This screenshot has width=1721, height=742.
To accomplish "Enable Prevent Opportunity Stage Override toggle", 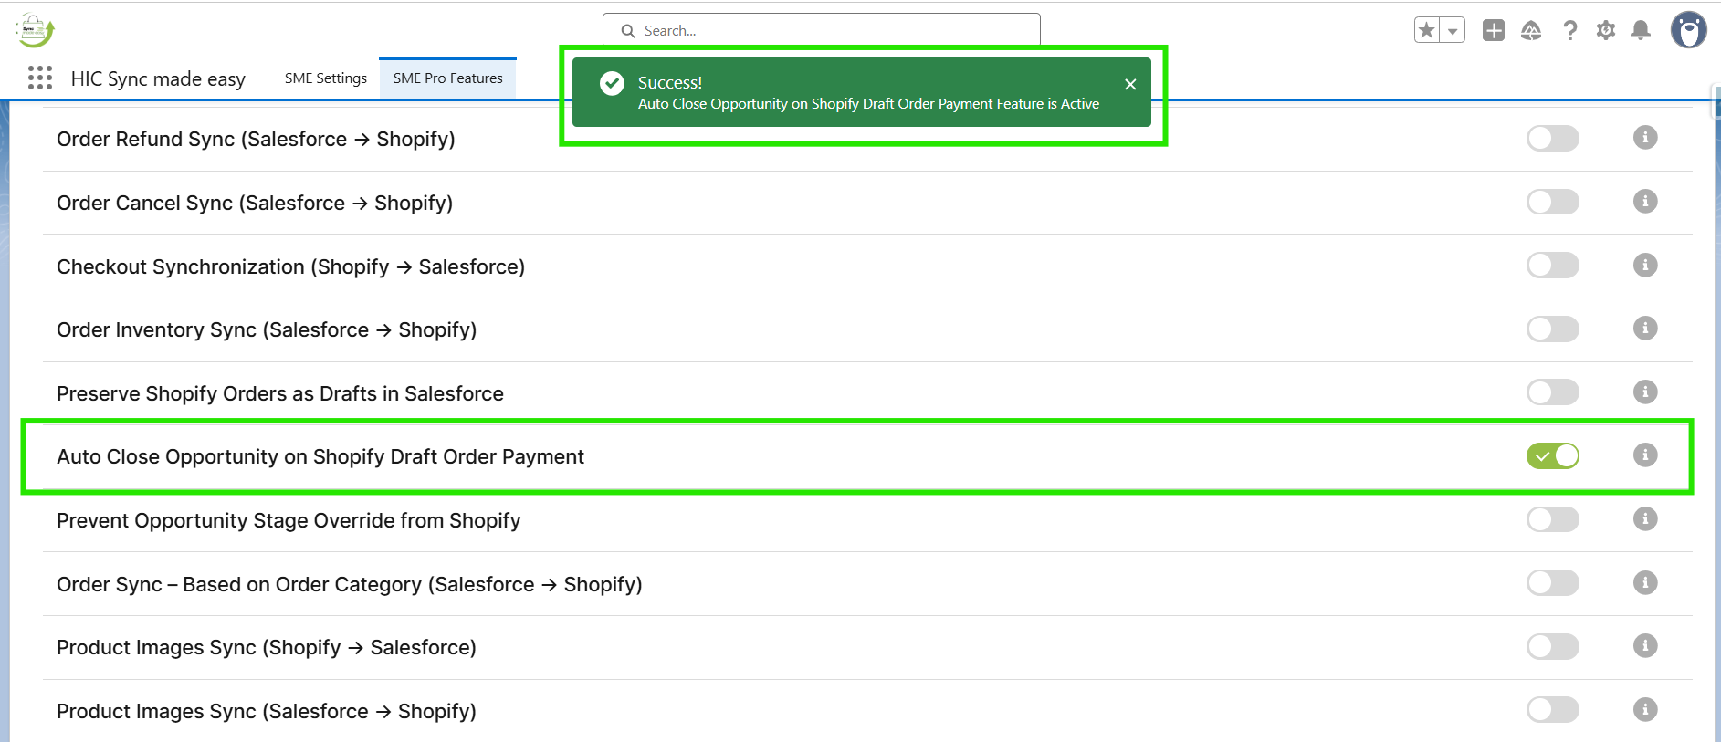I will [1552, 520].
